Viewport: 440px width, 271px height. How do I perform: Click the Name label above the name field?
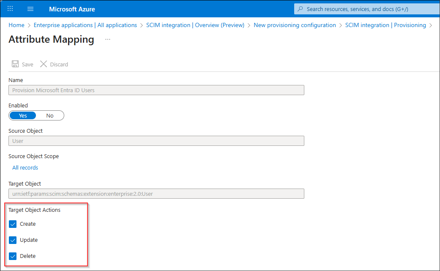[16, 80]
